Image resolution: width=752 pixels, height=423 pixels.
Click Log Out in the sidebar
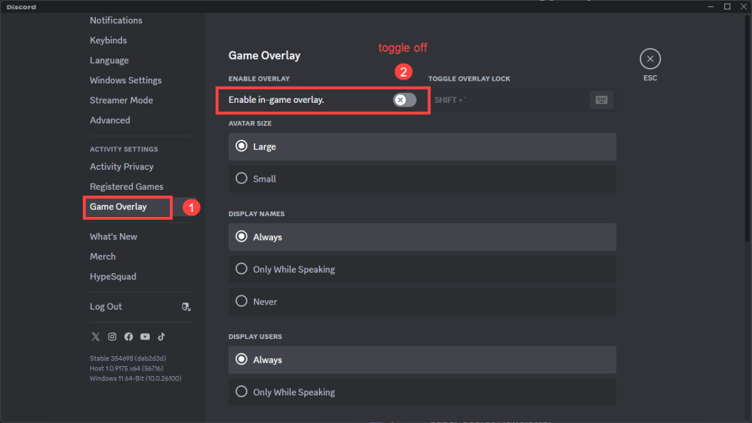105,306
